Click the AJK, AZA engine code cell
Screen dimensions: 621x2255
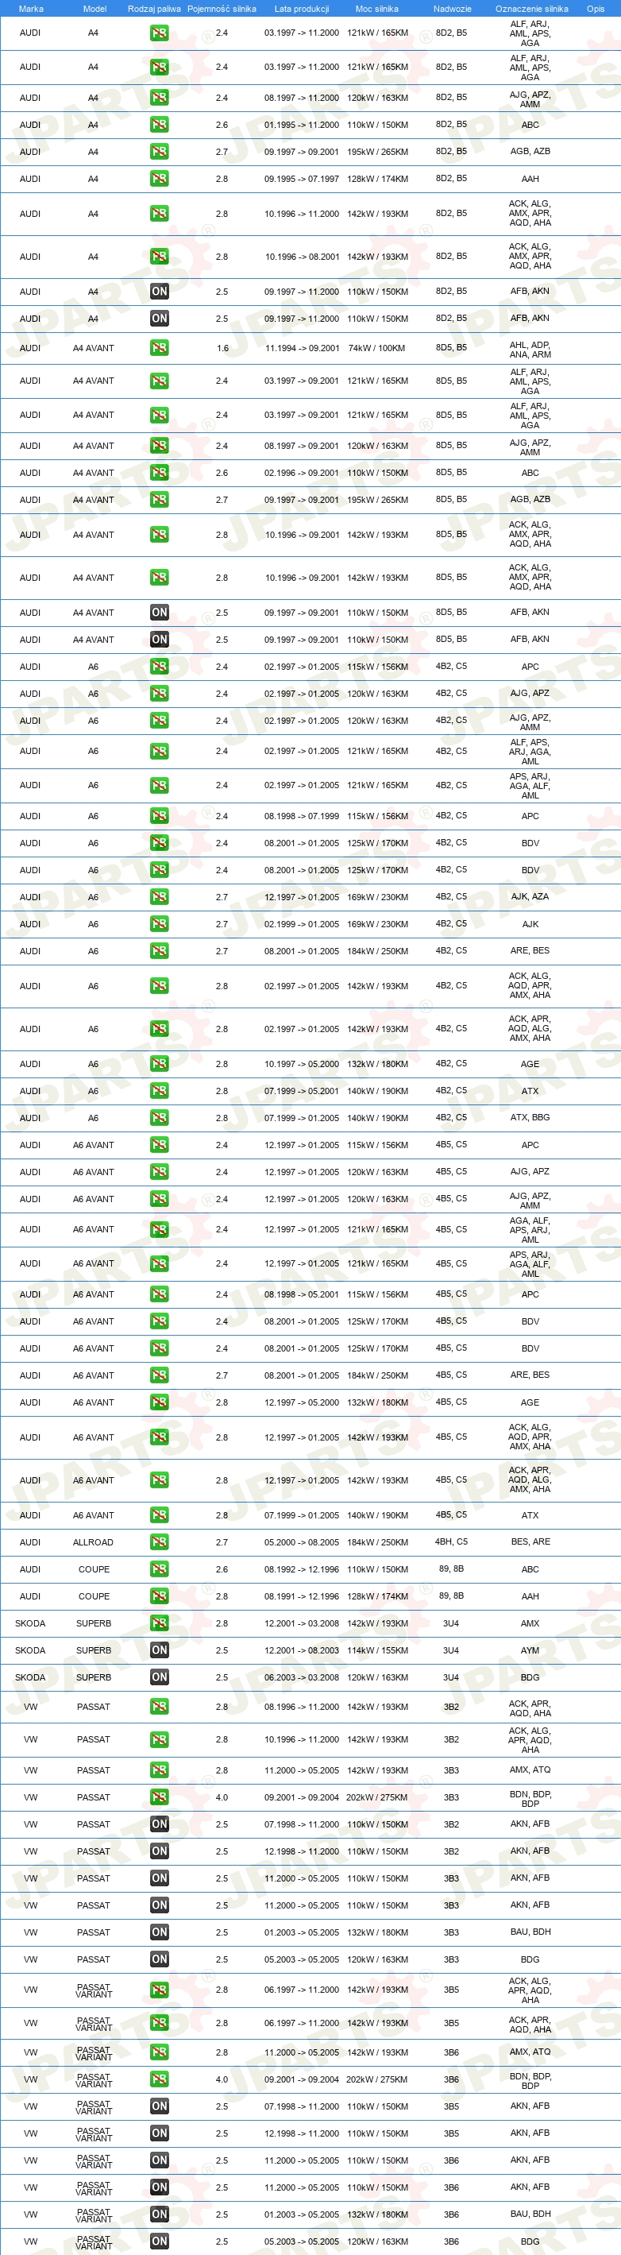pyautogui.click(x=530, y=896)
